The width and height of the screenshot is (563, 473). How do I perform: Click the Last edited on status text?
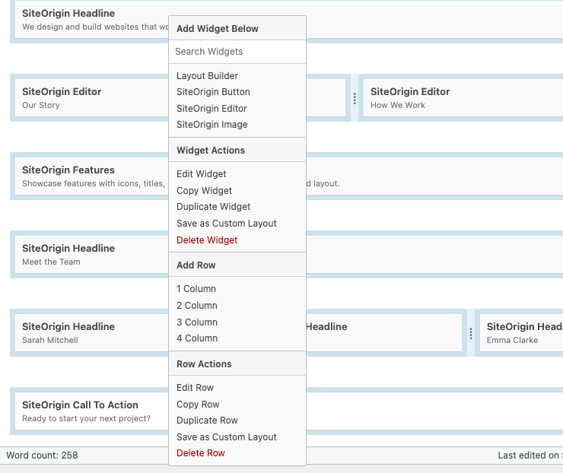click(530, 456)
